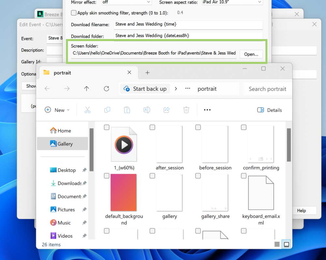Tick the checkbox for confirm_printing file
Viewport: 326px width, 260px height.
click(x=244, y=127)
